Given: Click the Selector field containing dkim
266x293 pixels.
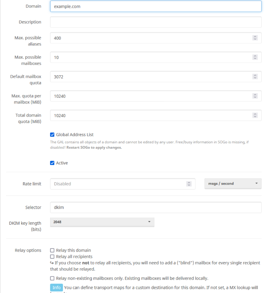Looking at the screenshot, I should pos(155,207).
